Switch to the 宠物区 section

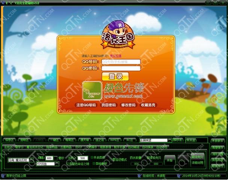pyautogui.click(x=24, y=140)
